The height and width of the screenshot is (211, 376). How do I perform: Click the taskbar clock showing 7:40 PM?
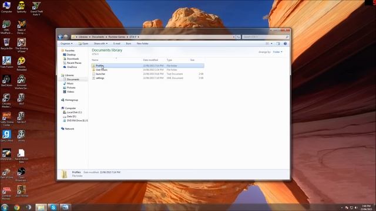click(x=367, y=207)
